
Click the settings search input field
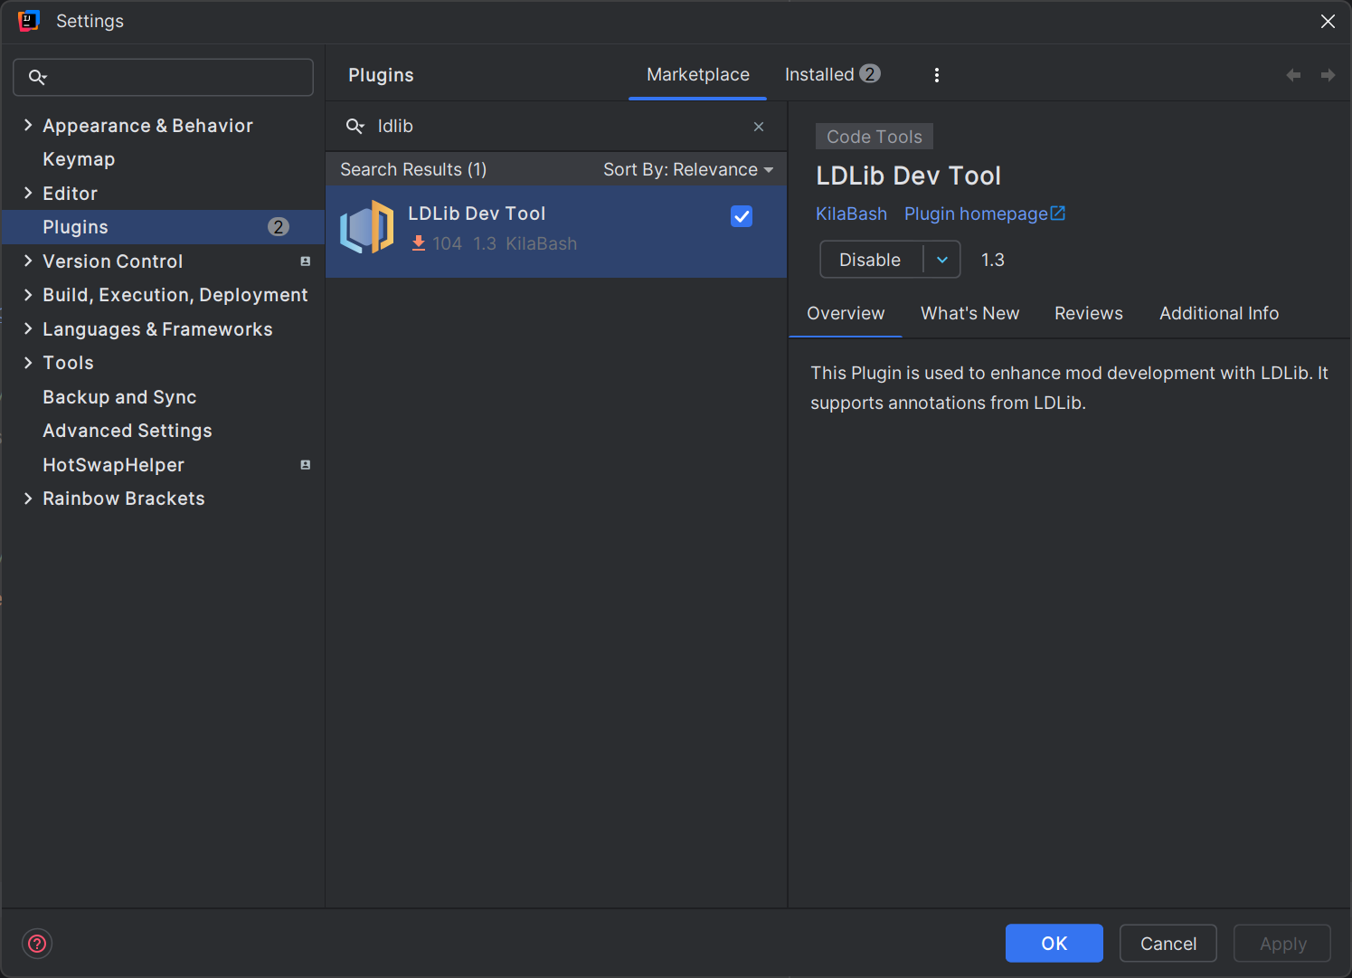[176, 78]
